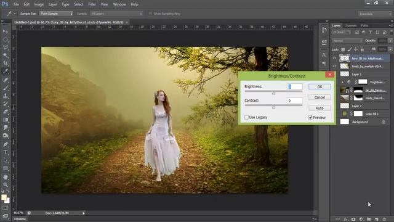Open the File menu
The image size is (394, 222).
tap(16, 4)
